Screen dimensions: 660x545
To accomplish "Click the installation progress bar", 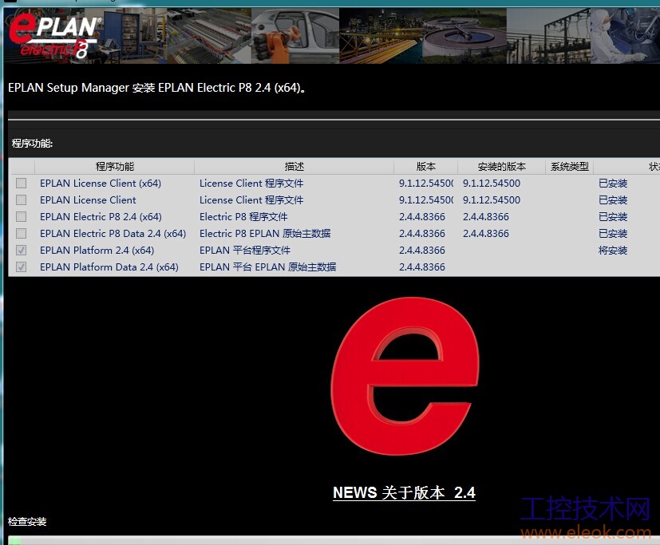I will point(334,540).
